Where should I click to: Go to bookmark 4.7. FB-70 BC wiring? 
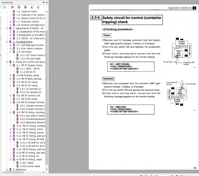point(27,99)
